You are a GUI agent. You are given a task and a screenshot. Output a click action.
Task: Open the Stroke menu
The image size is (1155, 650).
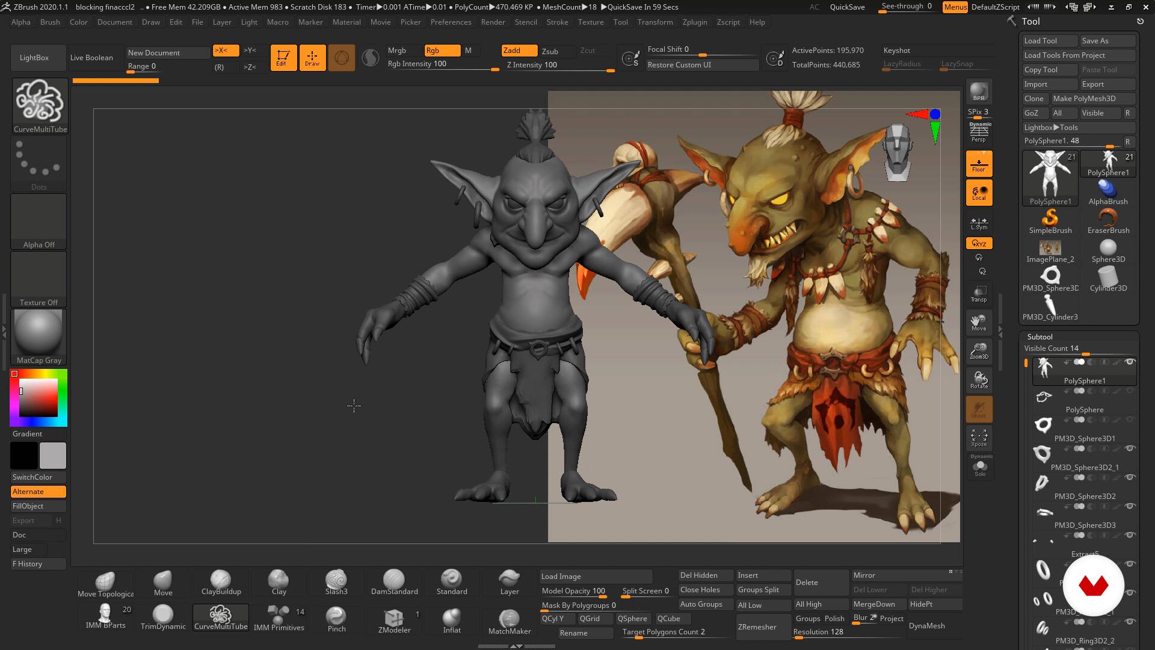[x=557, y=22]
